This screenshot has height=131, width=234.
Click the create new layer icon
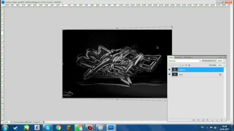(217, 120)
